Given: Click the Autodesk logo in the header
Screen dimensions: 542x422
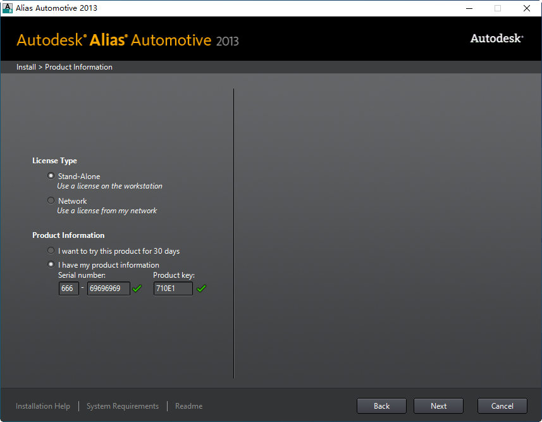Looking at the screenshot, I should (496, 39).
